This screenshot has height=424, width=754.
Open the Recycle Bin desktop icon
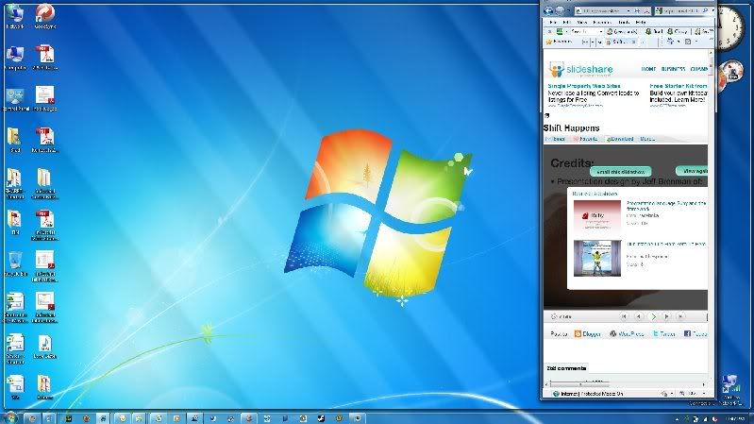15,263
